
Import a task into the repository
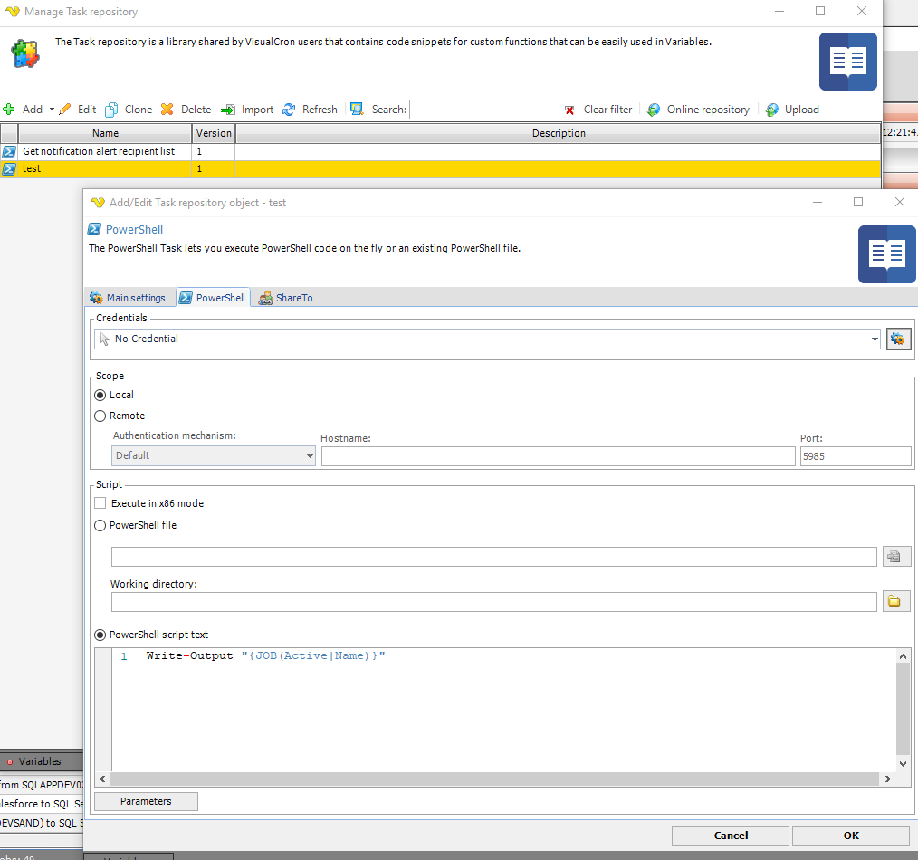[247, 110]
